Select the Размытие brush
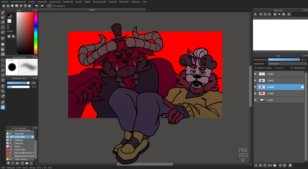The width and height of the screenshot is (308, 169). coord(20,143)
